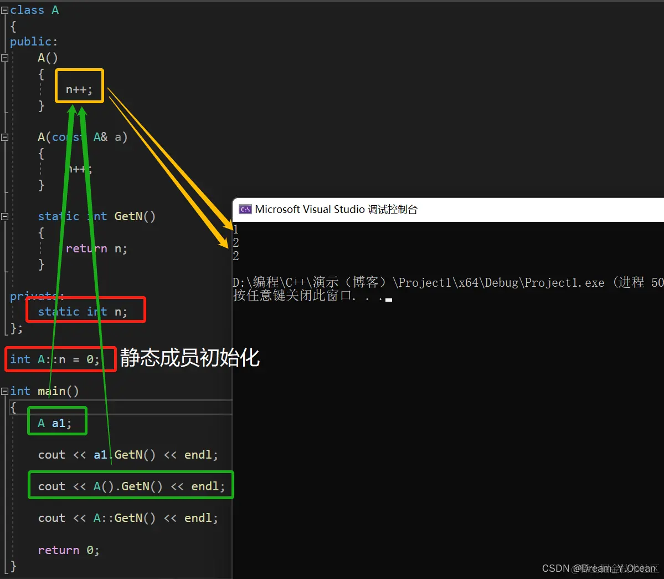
Task: Click the 'n++;' statement in the default constructor
Action: pyautogui.click(x=79, y=89)
